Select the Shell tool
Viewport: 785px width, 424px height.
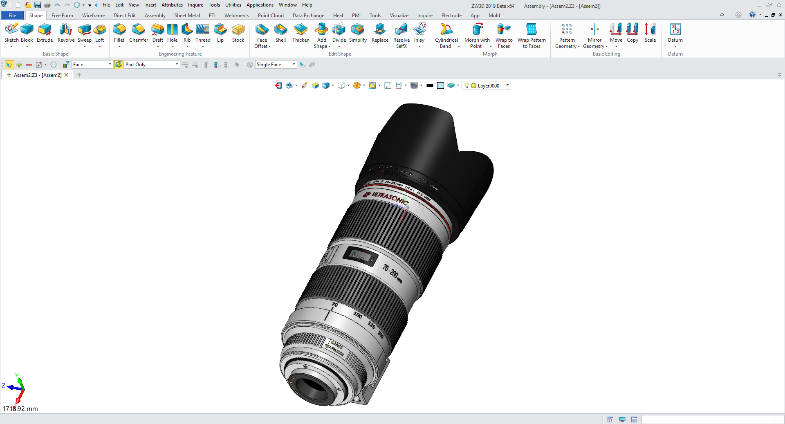[280, 33]
